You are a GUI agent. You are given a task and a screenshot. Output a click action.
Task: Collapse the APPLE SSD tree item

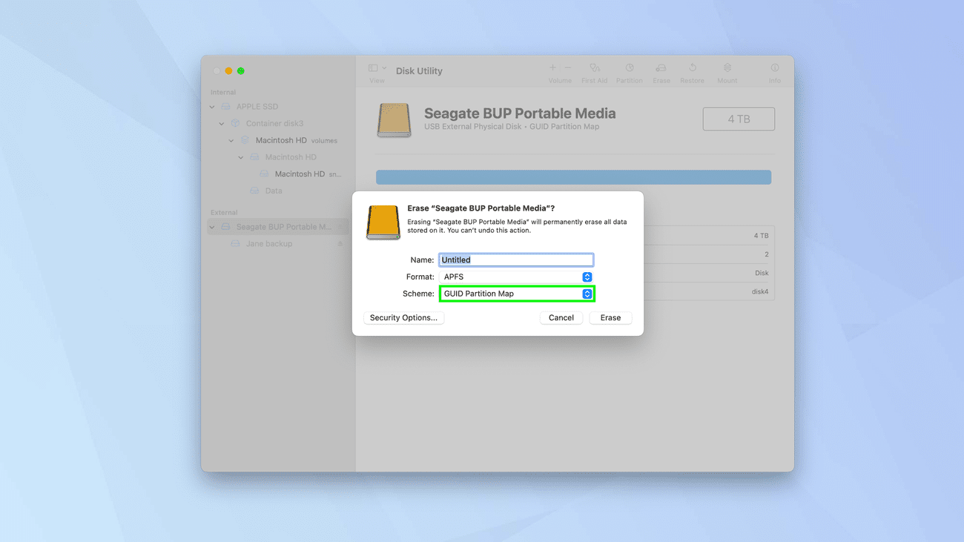[213, 107]
